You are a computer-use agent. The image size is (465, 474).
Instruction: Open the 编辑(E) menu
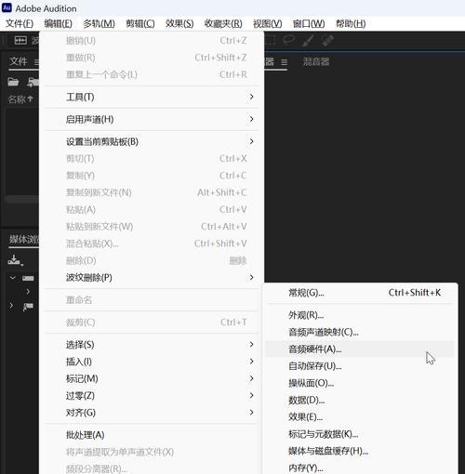58,23
